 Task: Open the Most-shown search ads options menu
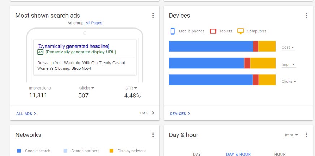153,16
